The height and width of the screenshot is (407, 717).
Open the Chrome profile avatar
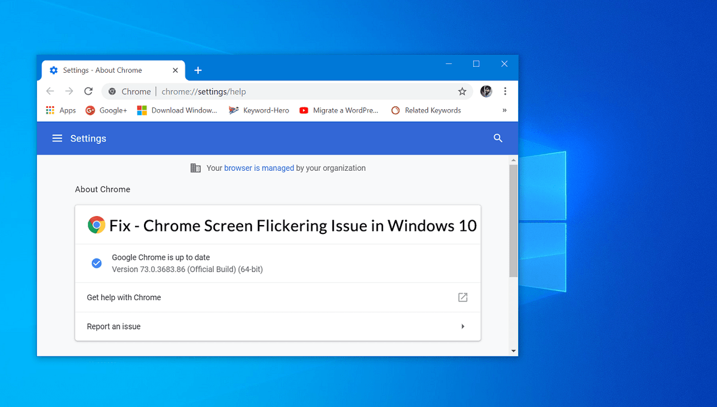tap(486, 91)
